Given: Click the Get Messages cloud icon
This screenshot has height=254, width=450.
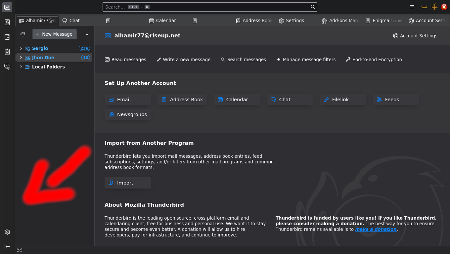Looking at the screenshot, I should [23, 34].
